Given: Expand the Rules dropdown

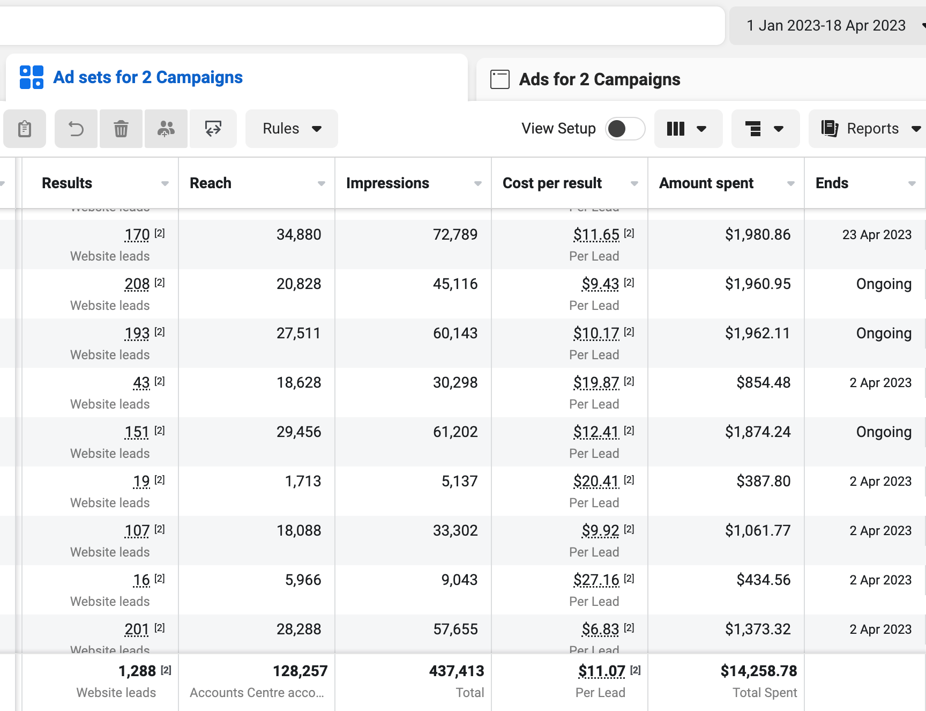Looking at the screenshot, I should 292,129.
